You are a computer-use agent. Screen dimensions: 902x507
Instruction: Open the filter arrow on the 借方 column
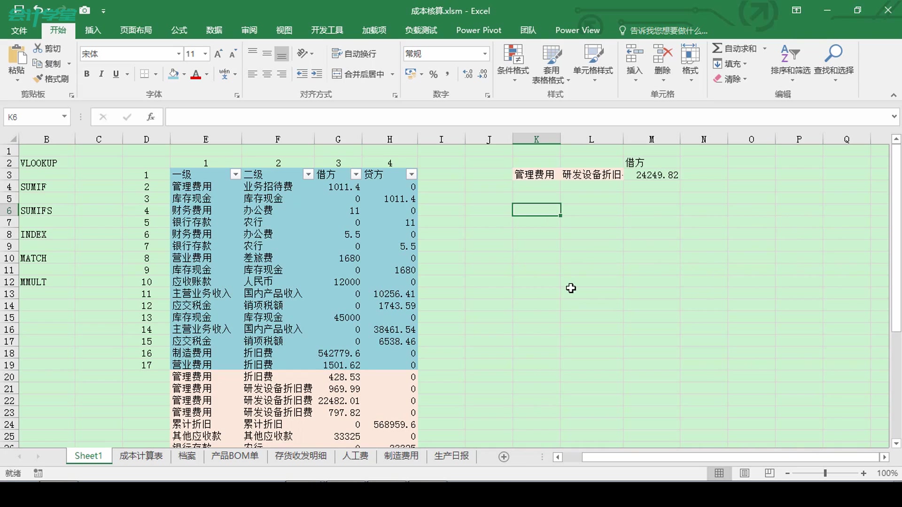356,174
